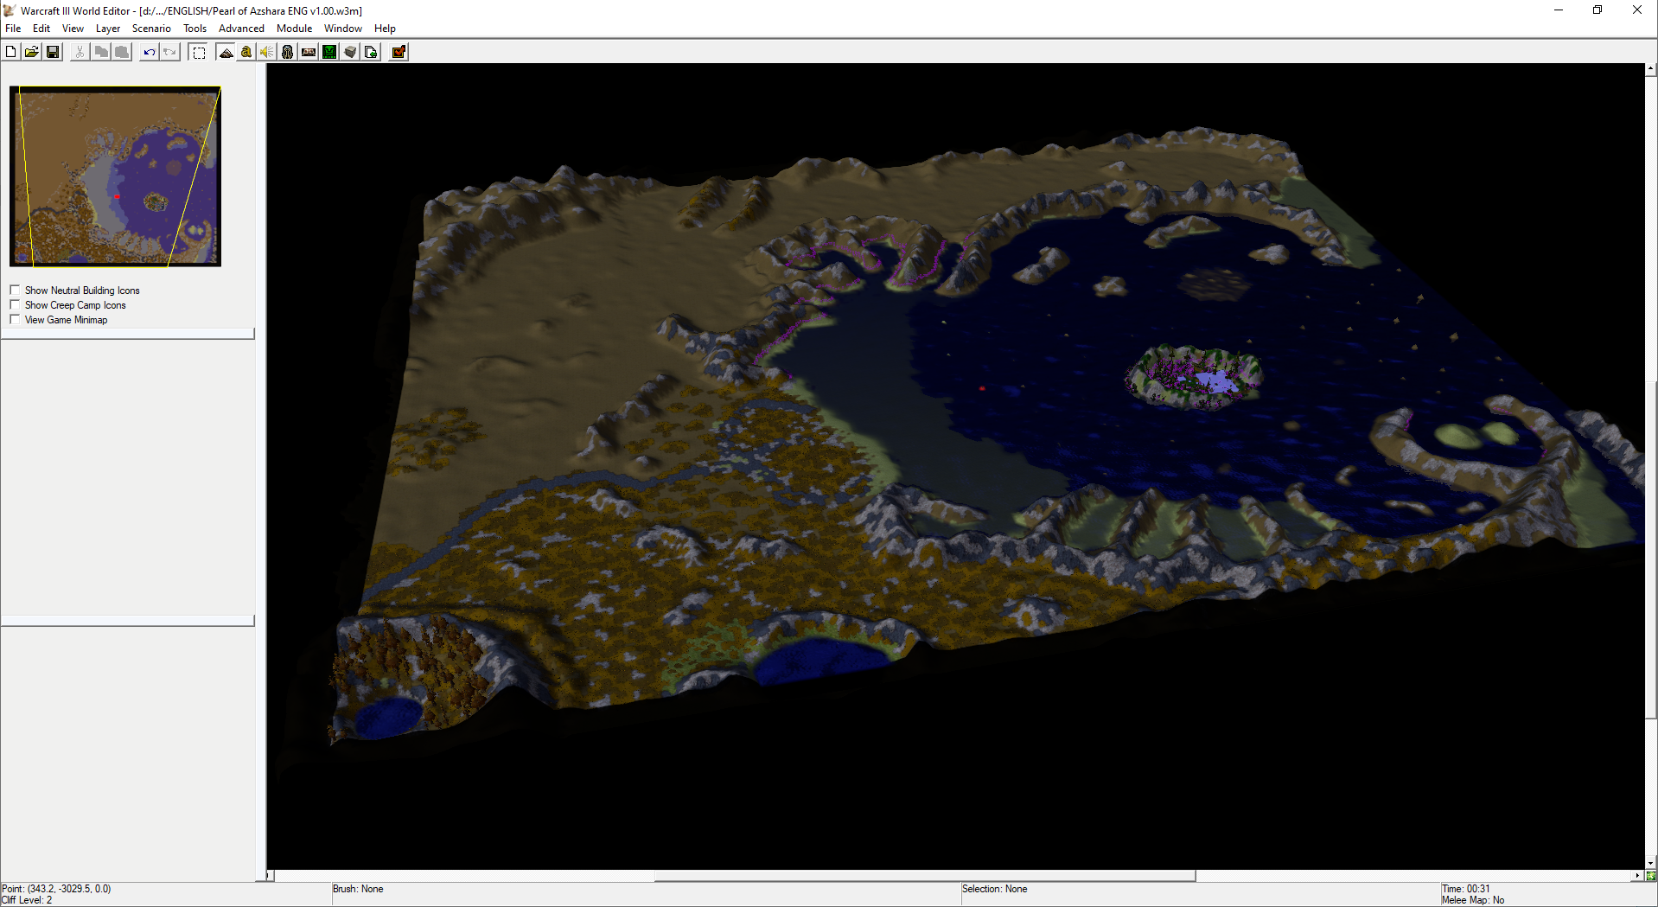1658x907 pixels.
Task: Undo the last action
Action: click(x=149, y=52)
